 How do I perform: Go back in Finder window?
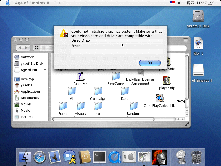pyautogui.click(x=20, y=48)
